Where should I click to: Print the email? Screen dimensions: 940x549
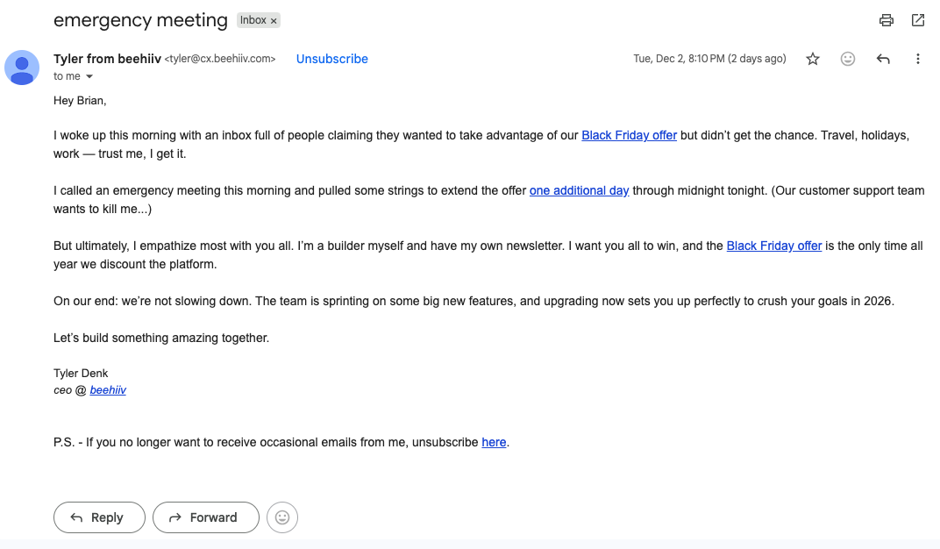886,20
